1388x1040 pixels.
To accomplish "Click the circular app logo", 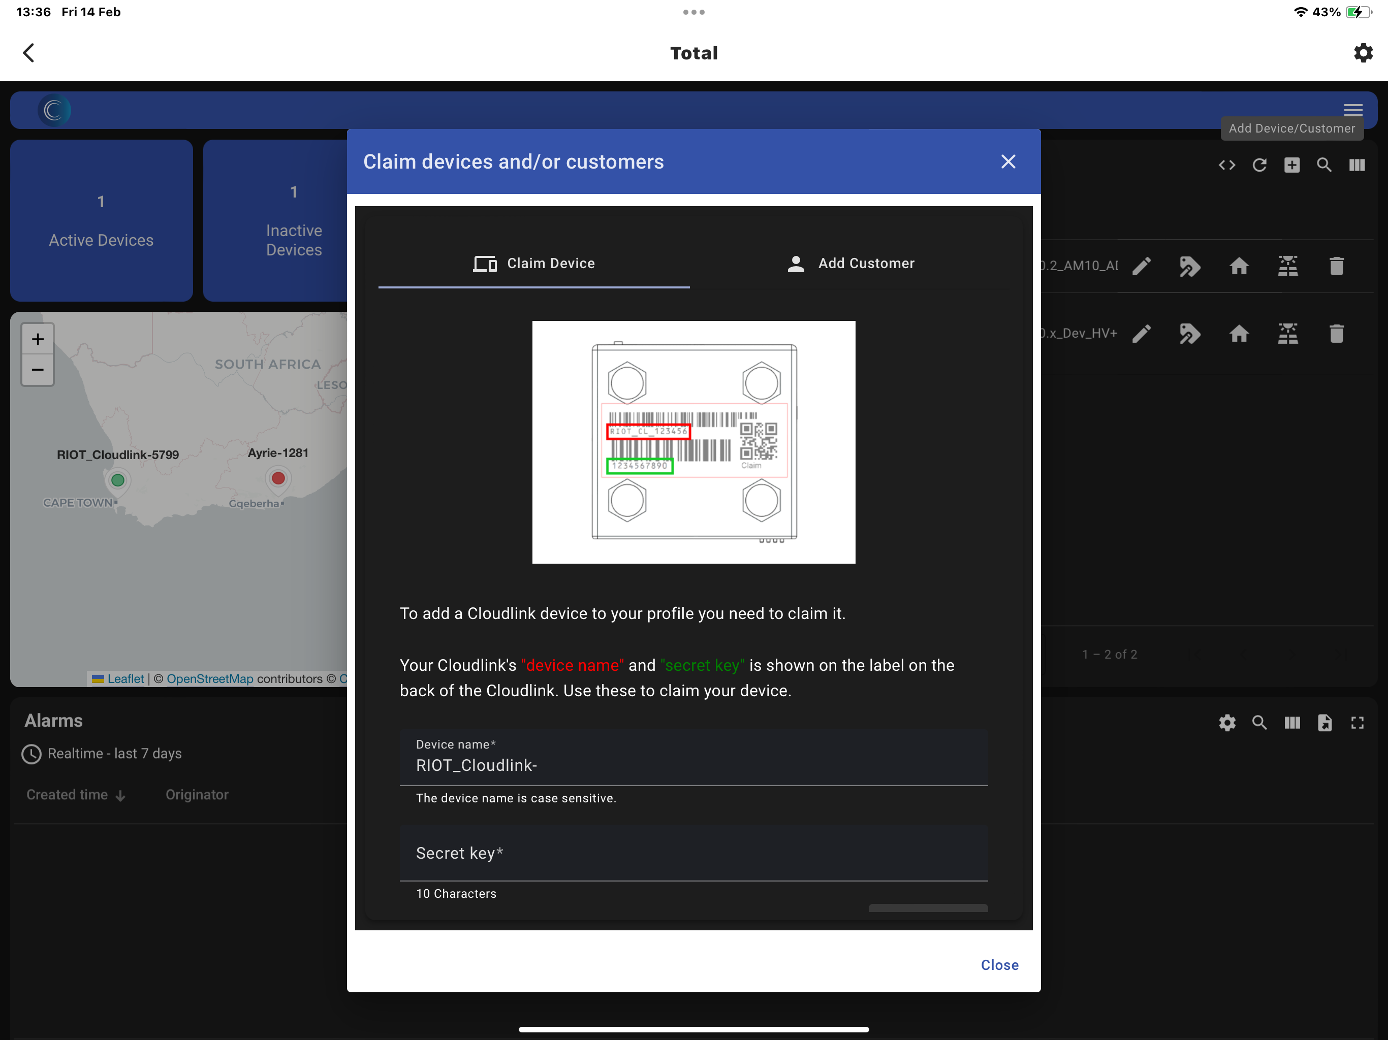I will pos(54,110).
